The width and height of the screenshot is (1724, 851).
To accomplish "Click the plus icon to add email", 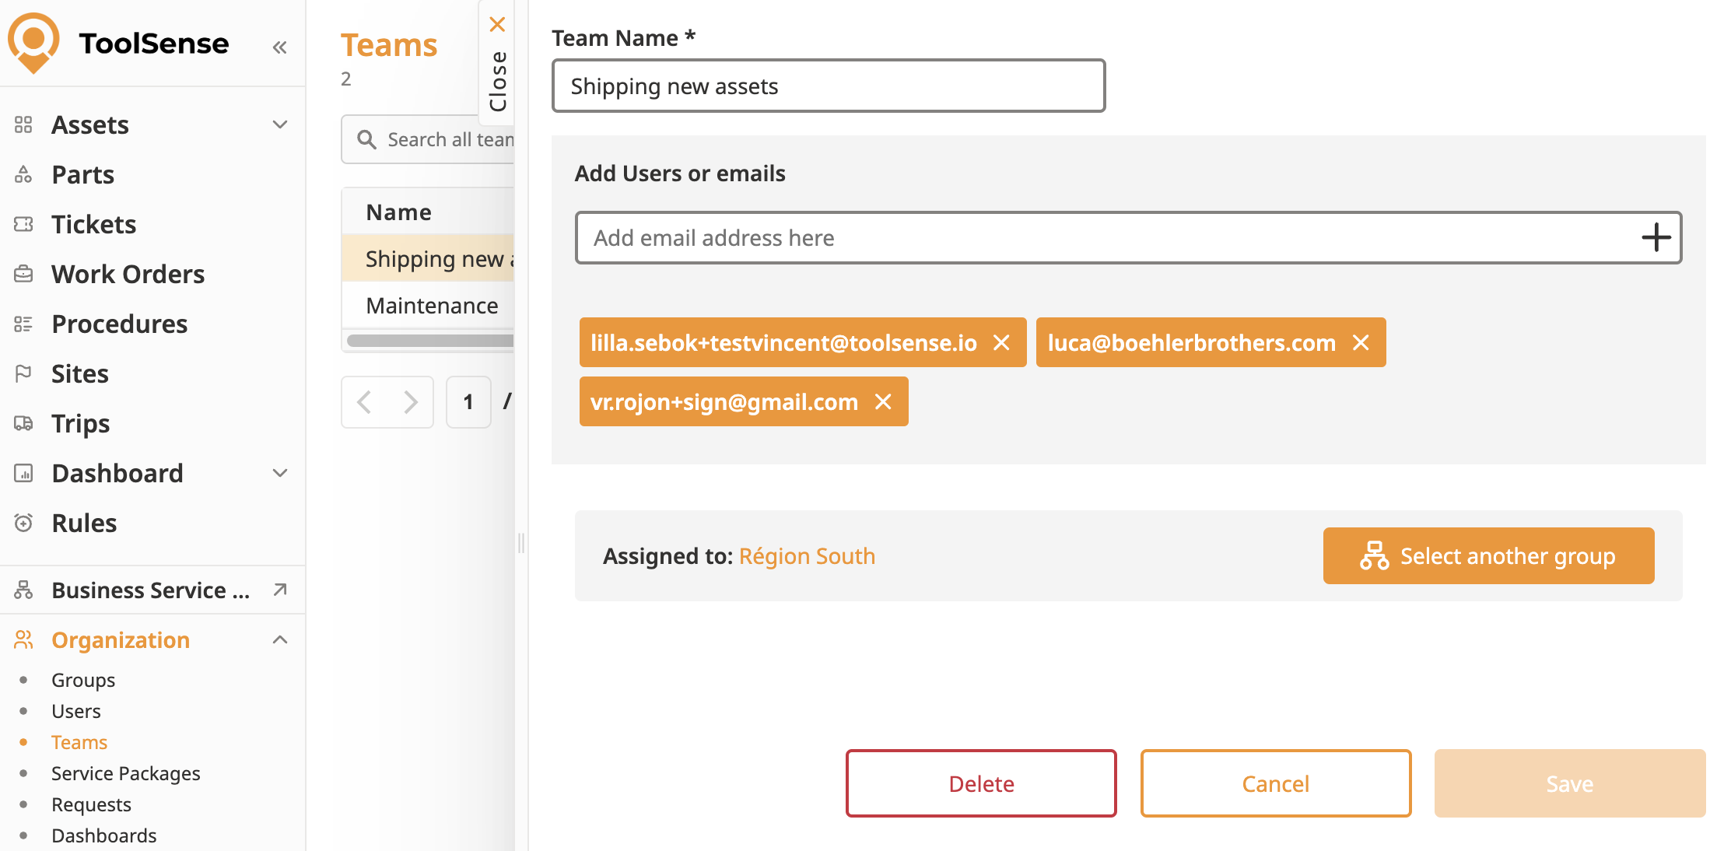I will (1656, 237).
